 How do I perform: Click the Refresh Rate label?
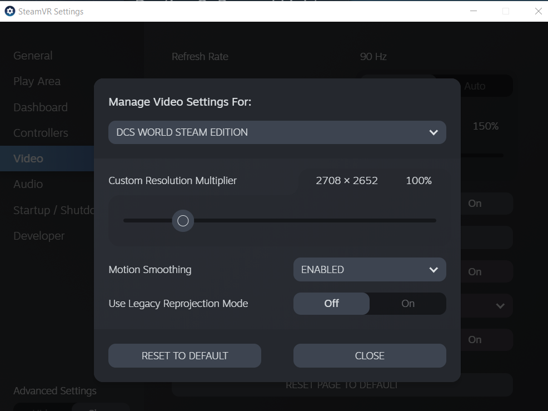(x=200, y=57)
